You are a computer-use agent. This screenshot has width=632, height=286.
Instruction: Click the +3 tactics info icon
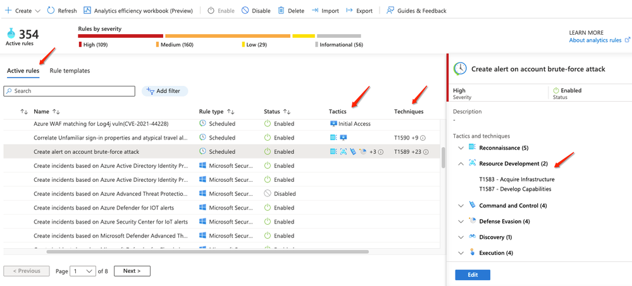[380, 152]
